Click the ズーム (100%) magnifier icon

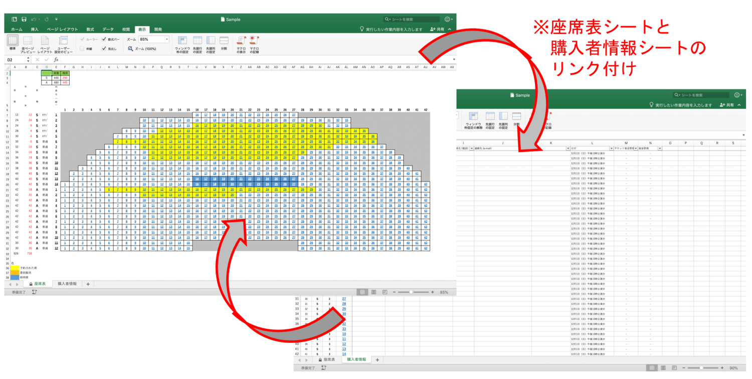(x=130, y=48)
